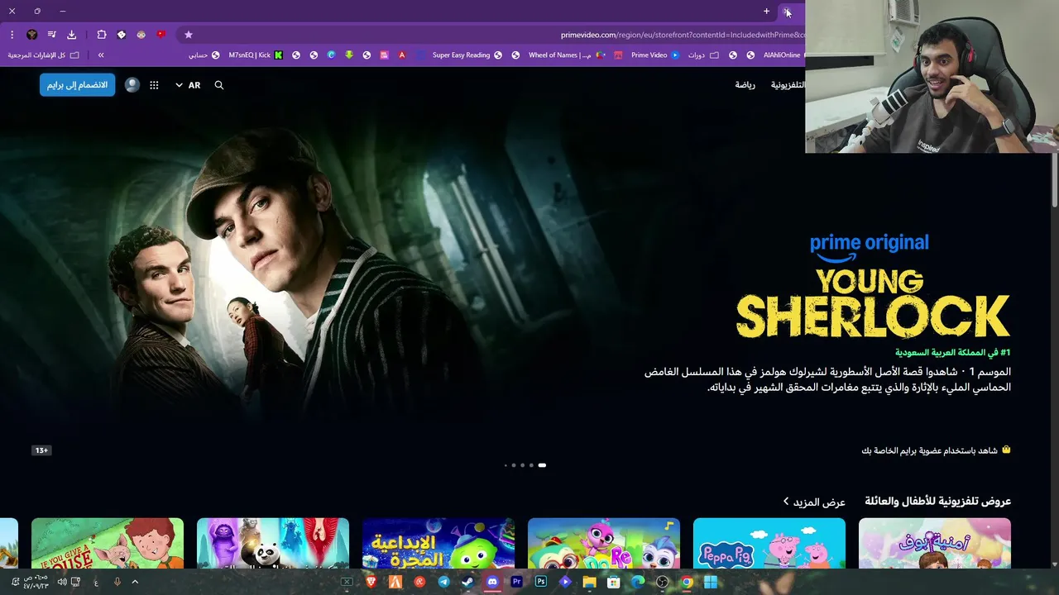Open Premiere Pro from the taskbar
The image size is (1059, 595).
(x=517, y=582)
